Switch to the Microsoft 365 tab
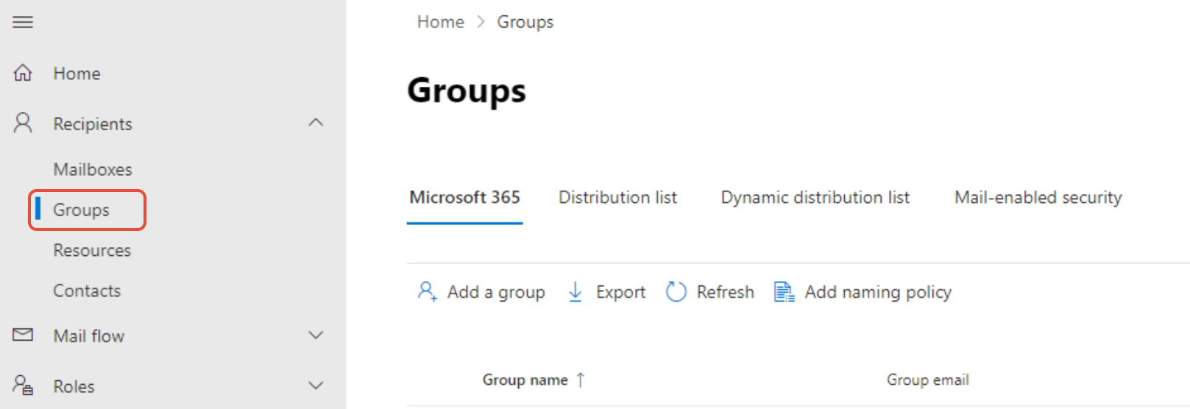Screen dimensions: 1190x409 pos(464,197)
